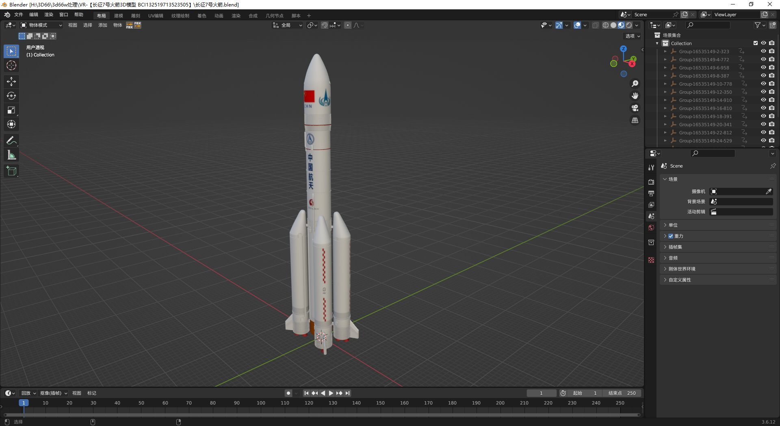Click the 视图 (View) viewport header menu
The height and width of the screenshot is (426, 780).
73,25
